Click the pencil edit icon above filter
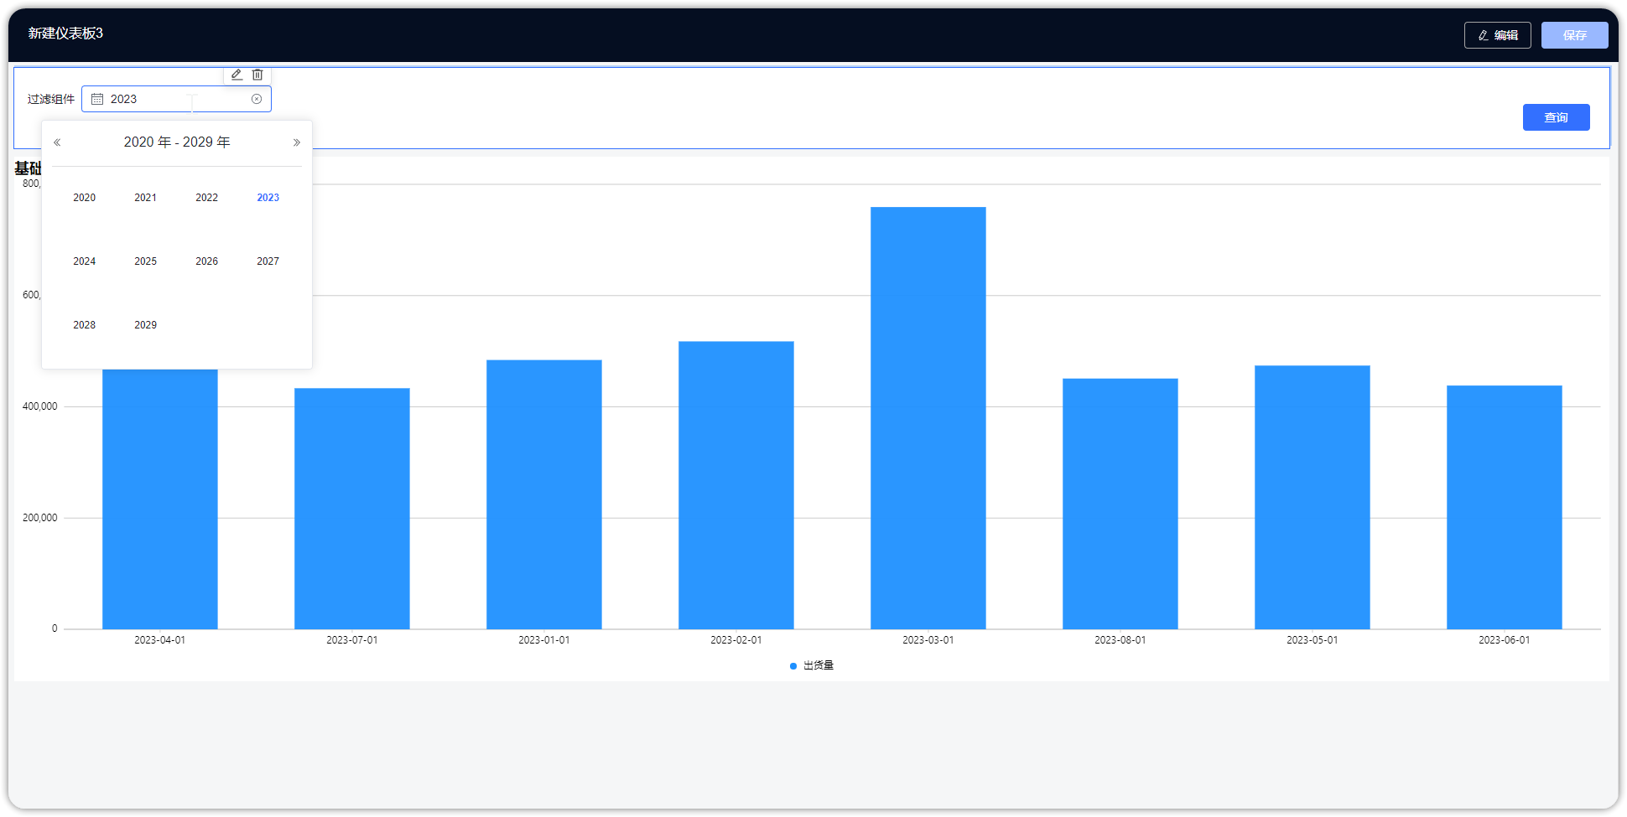This screenshot has width=1627, height=817. point(237,75)
